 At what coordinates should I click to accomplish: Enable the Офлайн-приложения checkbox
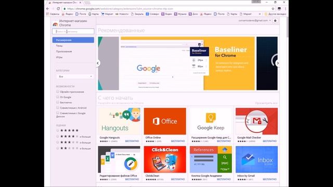(x=58, y=91)
